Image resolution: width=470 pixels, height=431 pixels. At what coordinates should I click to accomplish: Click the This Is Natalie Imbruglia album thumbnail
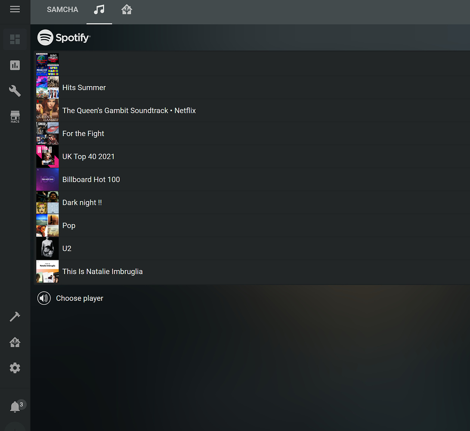click(47, 272)
